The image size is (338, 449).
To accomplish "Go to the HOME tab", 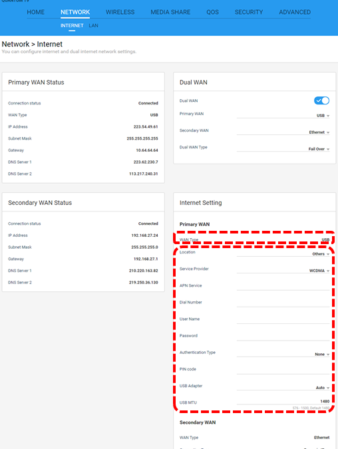I will (35, 12).
